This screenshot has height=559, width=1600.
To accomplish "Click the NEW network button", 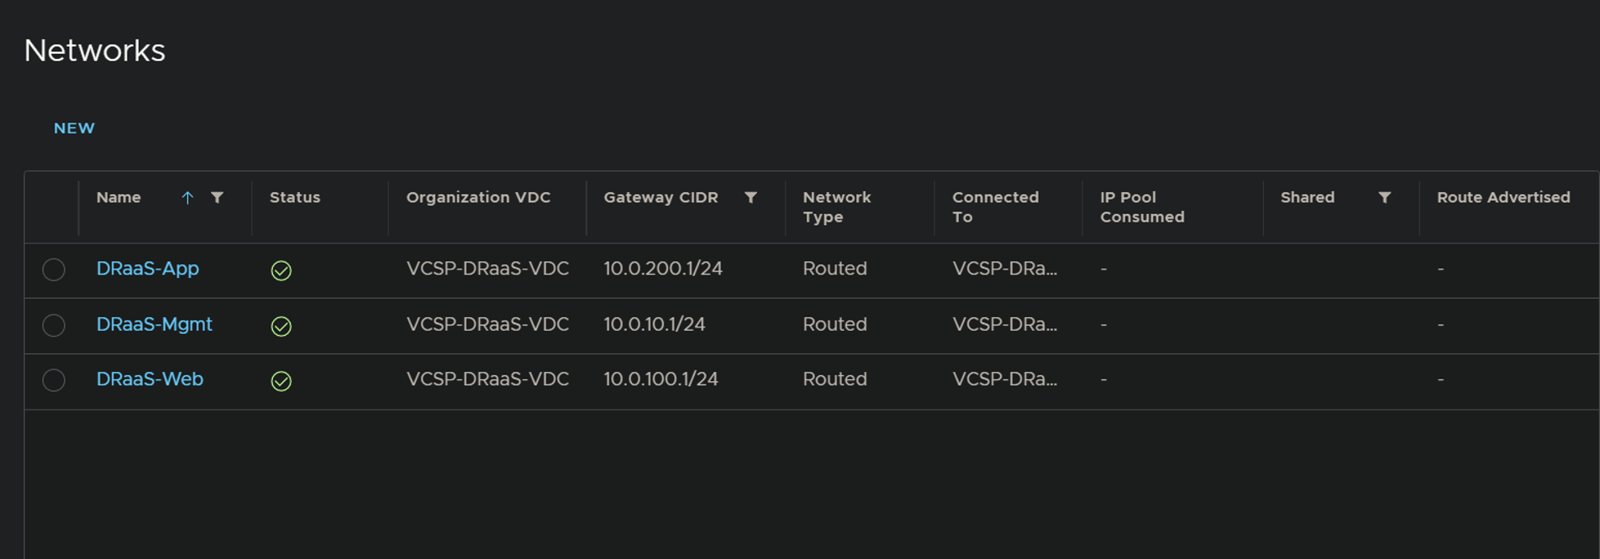I will tap(74, 128).
